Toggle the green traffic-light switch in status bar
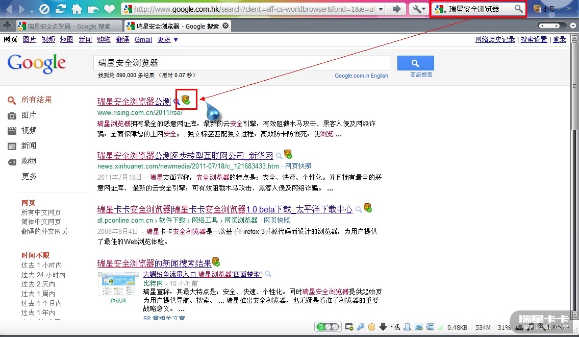579x337 pixels. tap(328, 327)
